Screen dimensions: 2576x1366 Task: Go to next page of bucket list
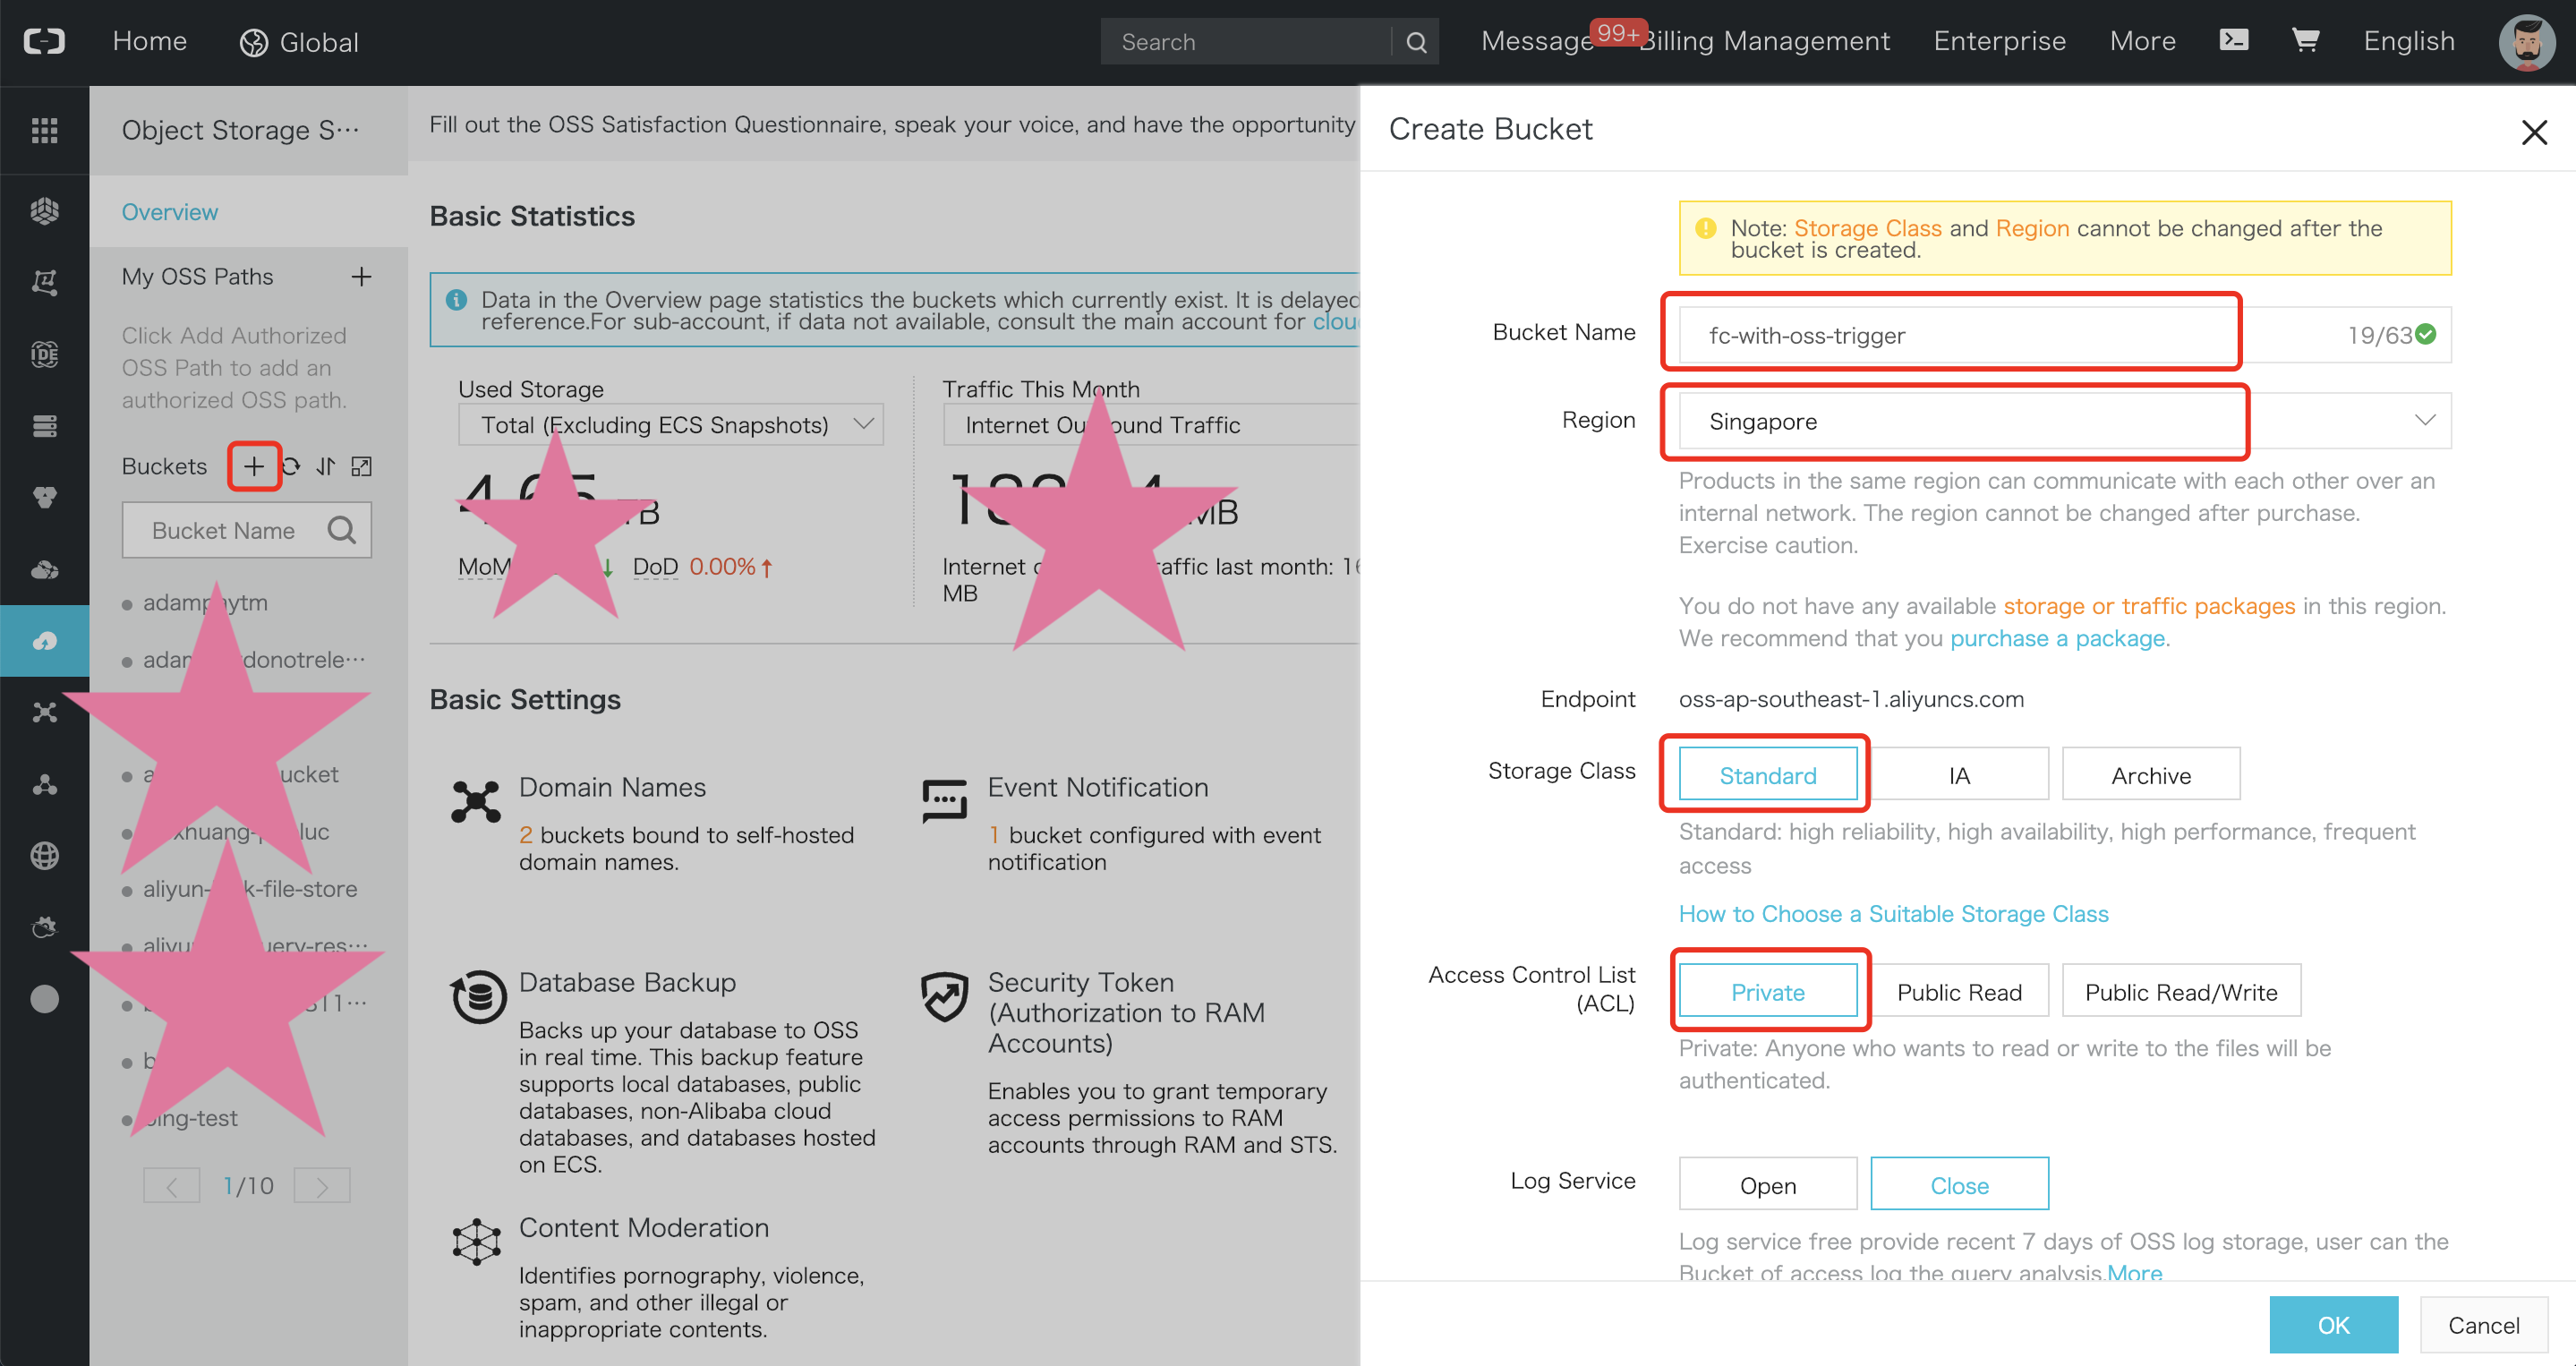pos(322,1186)
